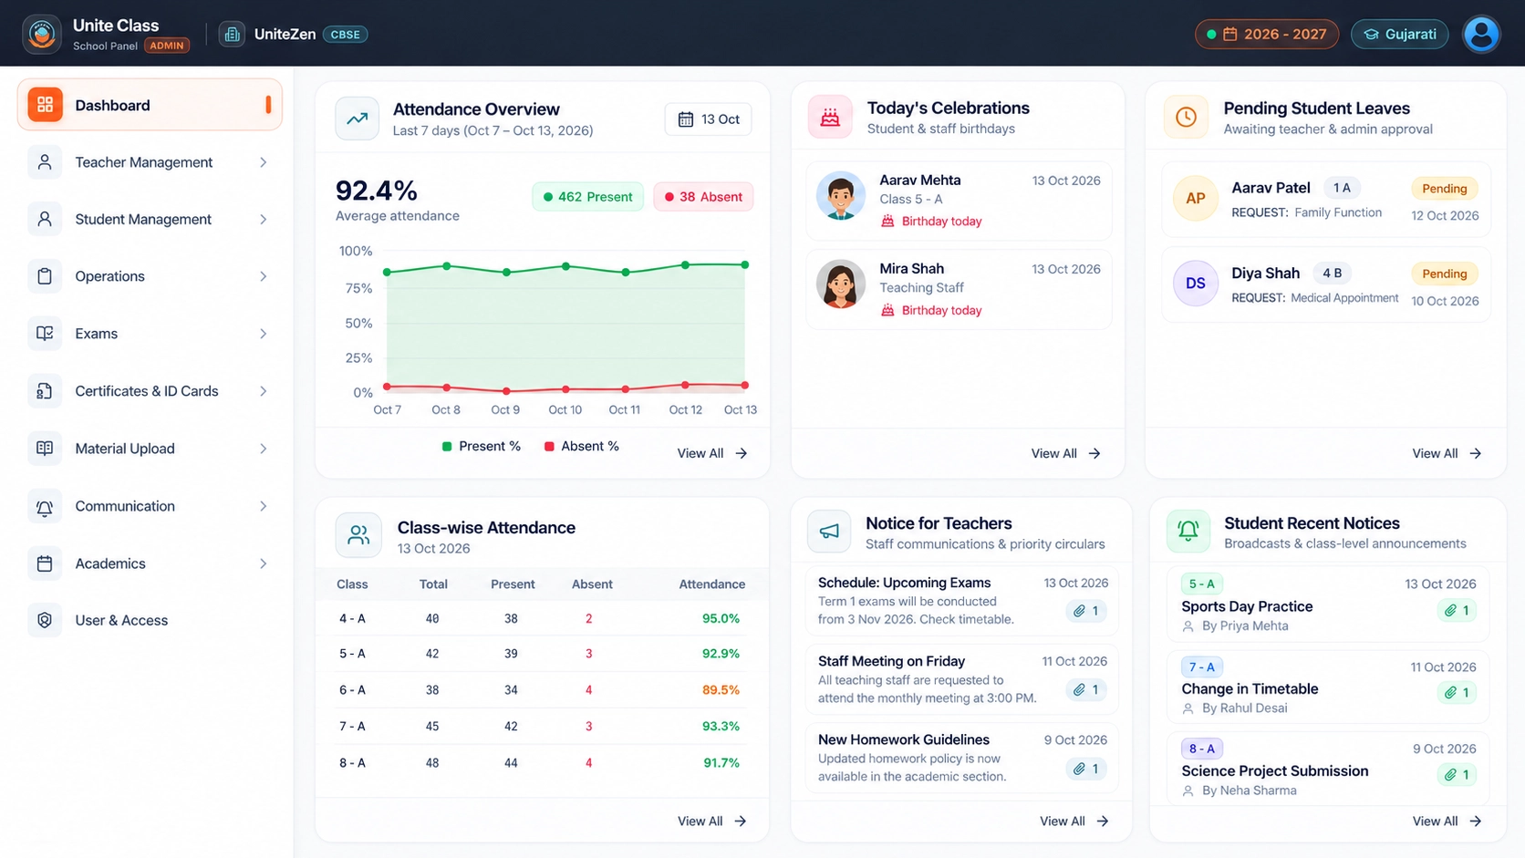Click Mira Shah's avatar picture
This screenshot has height=858, width=1525.
pos(840,284)
